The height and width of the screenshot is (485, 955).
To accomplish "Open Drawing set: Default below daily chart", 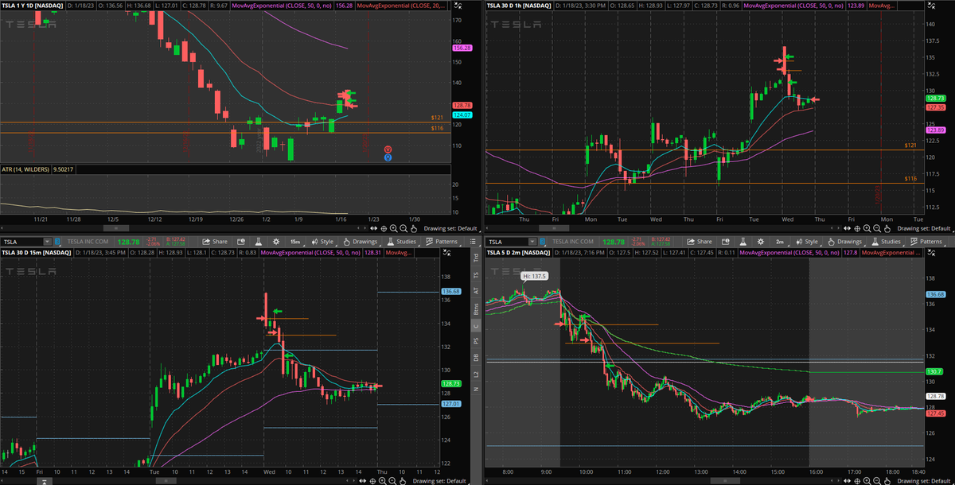I will (x=450, y=227).
